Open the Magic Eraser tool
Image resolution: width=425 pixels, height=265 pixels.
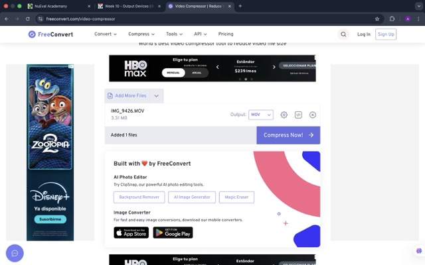(x=236, y=197)
